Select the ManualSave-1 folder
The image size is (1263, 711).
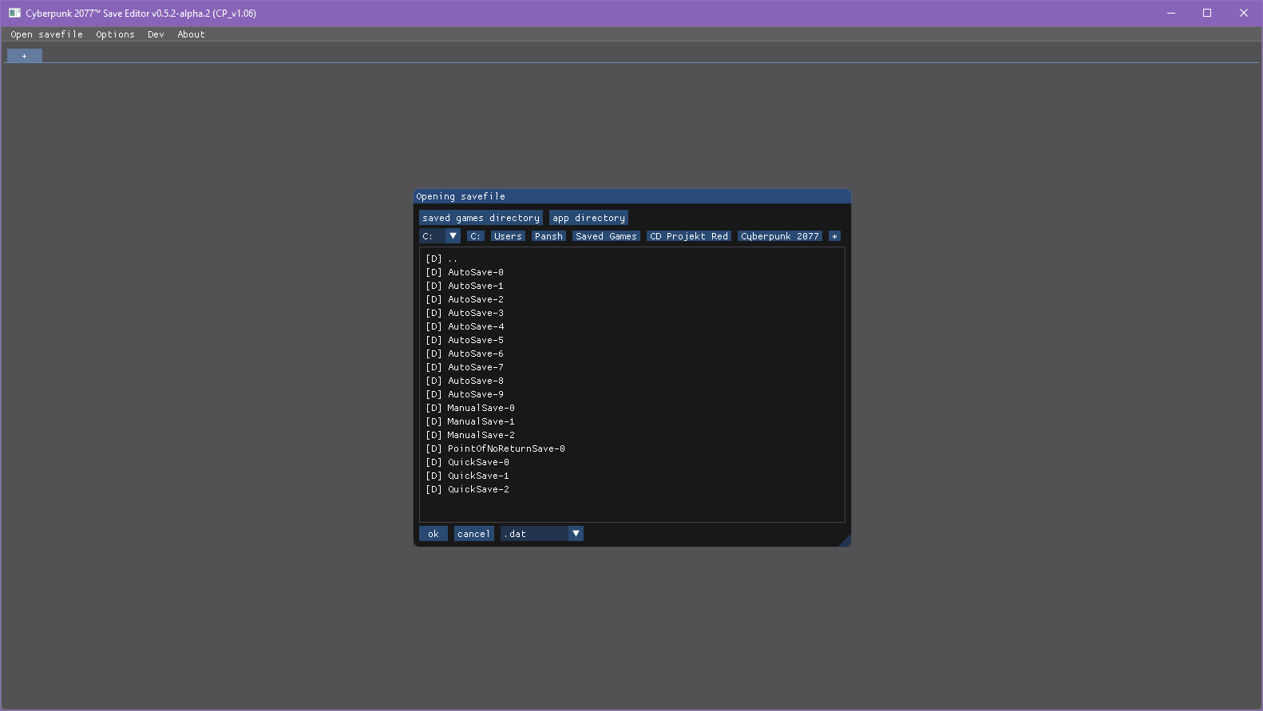(631, 421)
